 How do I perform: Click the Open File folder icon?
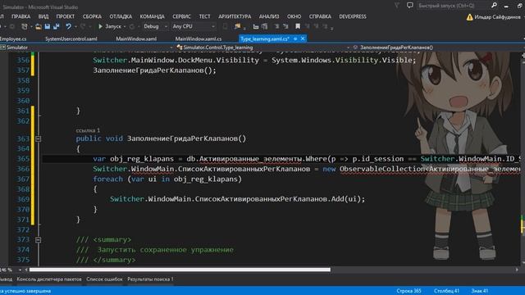39,26
